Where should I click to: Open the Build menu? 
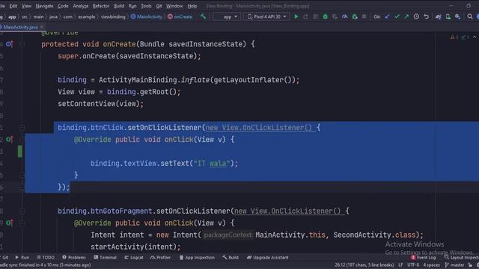[119, 6]
